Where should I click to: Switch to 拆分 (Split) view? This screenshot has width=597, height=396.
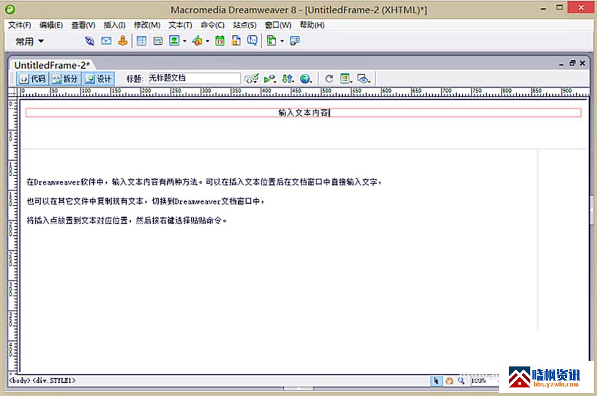(65, 79)
